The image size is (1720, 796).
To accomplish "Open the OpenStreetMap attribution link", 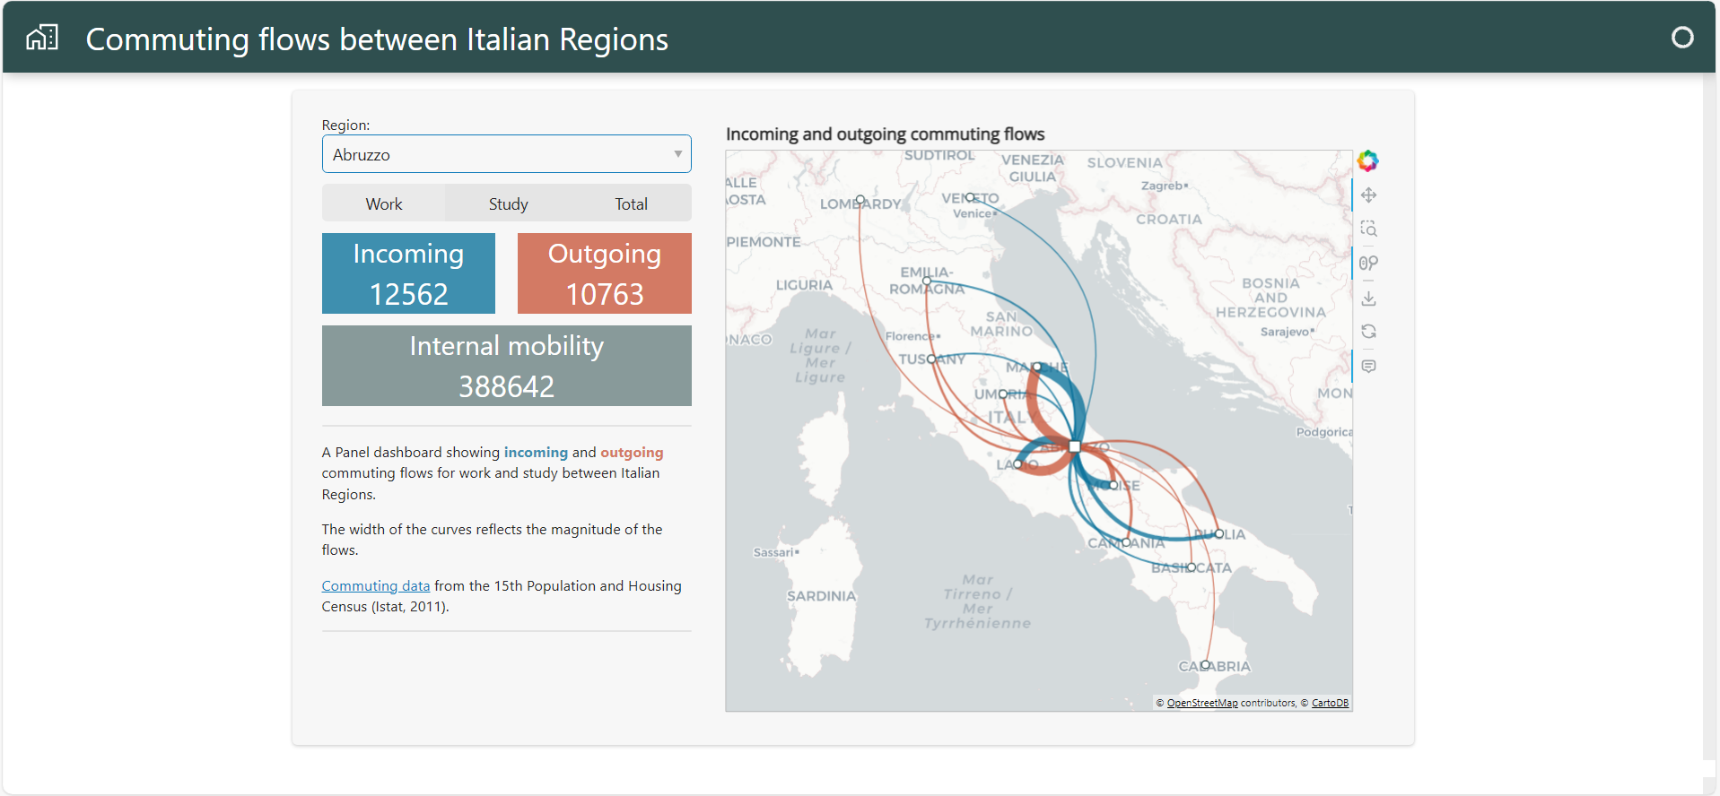I will click(1202, 703).
